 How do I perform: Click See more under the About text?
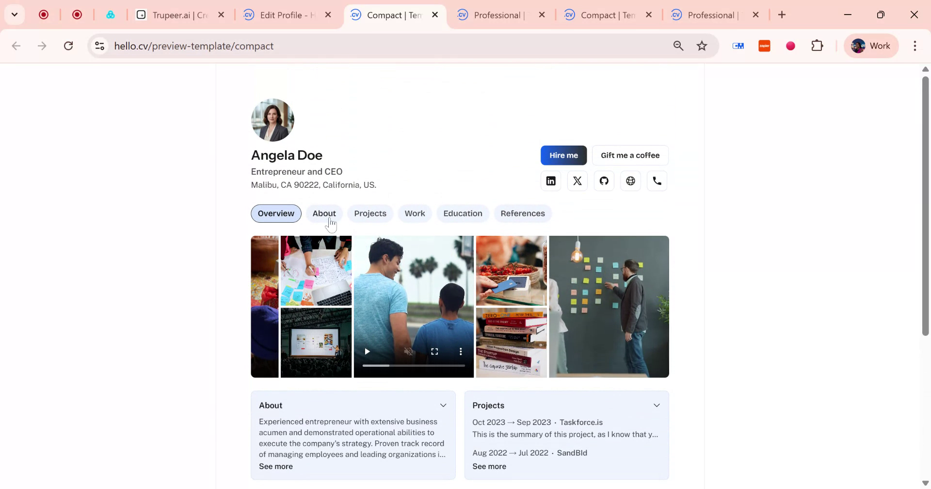click(x=275, y=466)
